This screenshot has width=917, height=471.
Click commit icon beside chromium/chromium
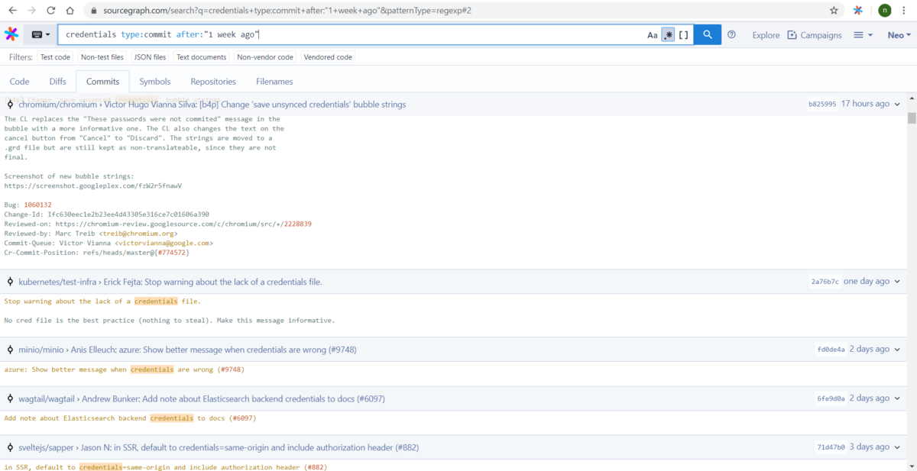10,105
